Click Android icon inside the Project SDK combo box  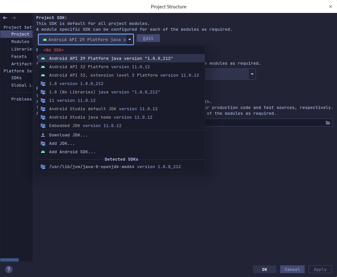pyautogui.click(x=45, y=39)
